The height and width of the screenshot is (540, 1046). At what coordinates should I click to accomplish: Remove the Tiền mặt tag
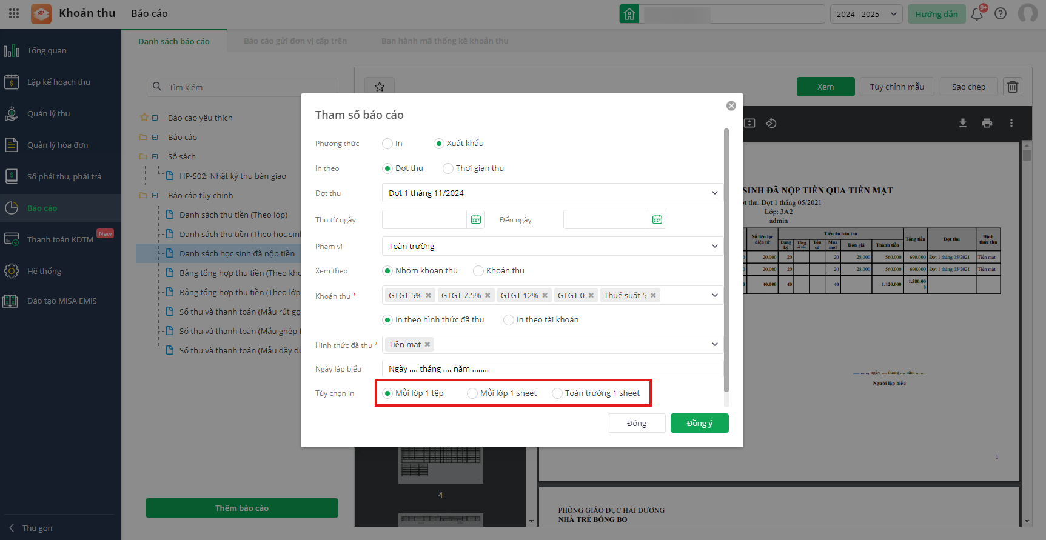click(x=427, y=344)
